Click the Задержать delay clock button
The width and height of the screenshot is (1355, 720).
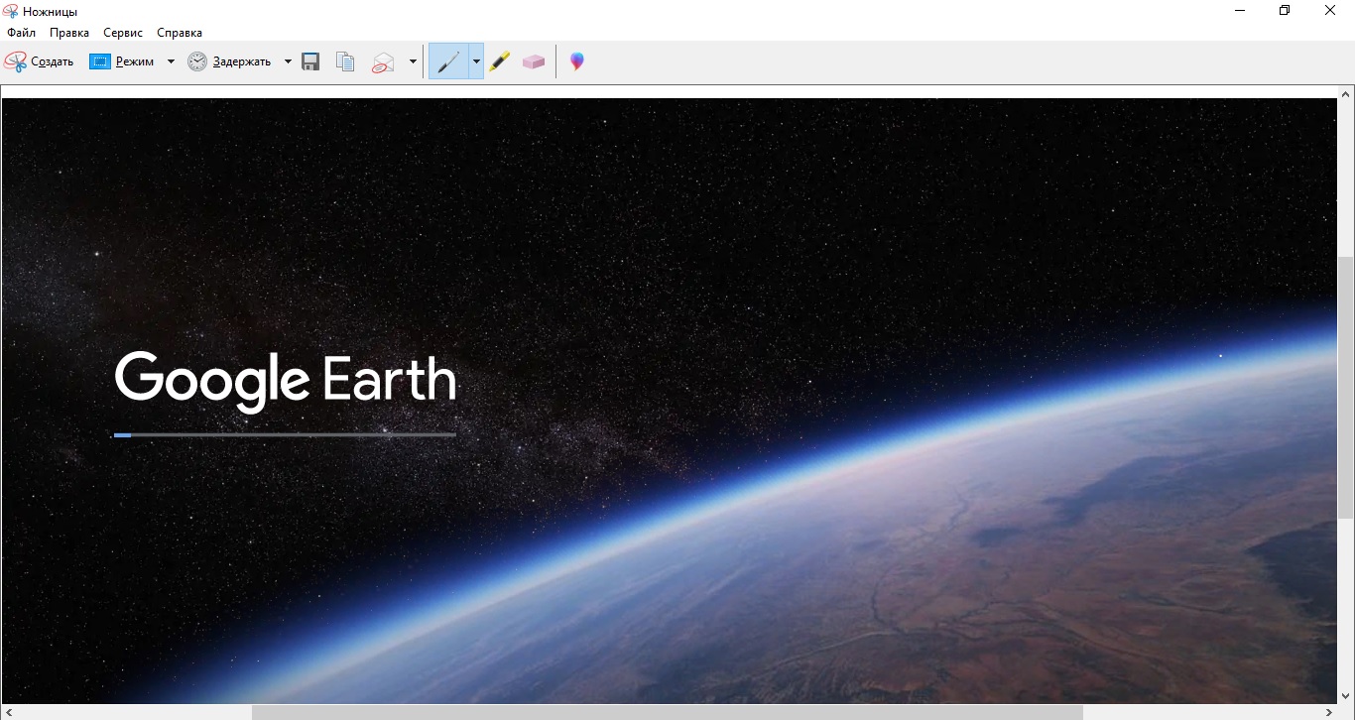click(229, 61)
